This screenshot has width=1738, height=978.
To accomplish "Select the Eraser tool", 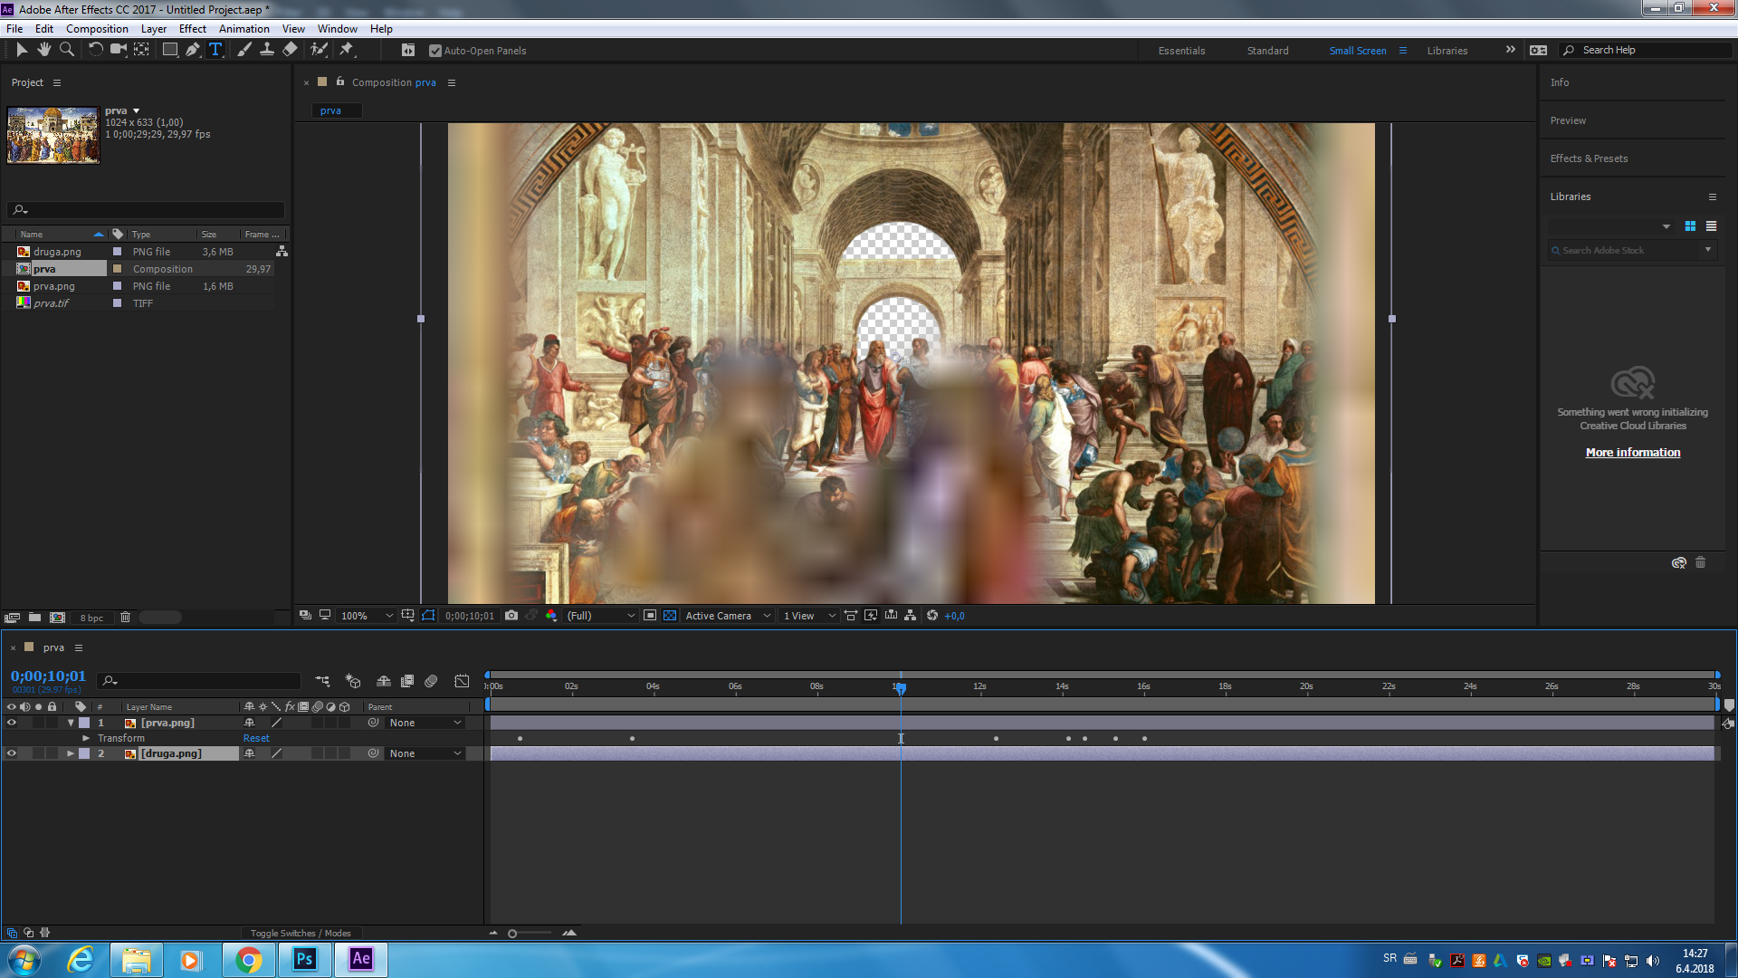I will pyautogui.click(x=290, y=50).
